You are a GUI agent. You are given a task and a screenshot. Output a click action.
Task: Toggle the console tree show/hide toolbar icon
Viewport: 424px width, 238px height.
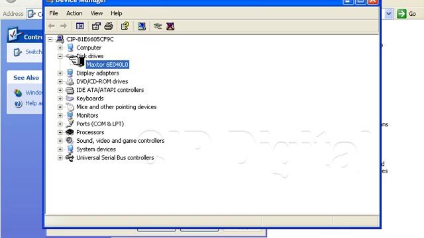(x=79, y=26)
